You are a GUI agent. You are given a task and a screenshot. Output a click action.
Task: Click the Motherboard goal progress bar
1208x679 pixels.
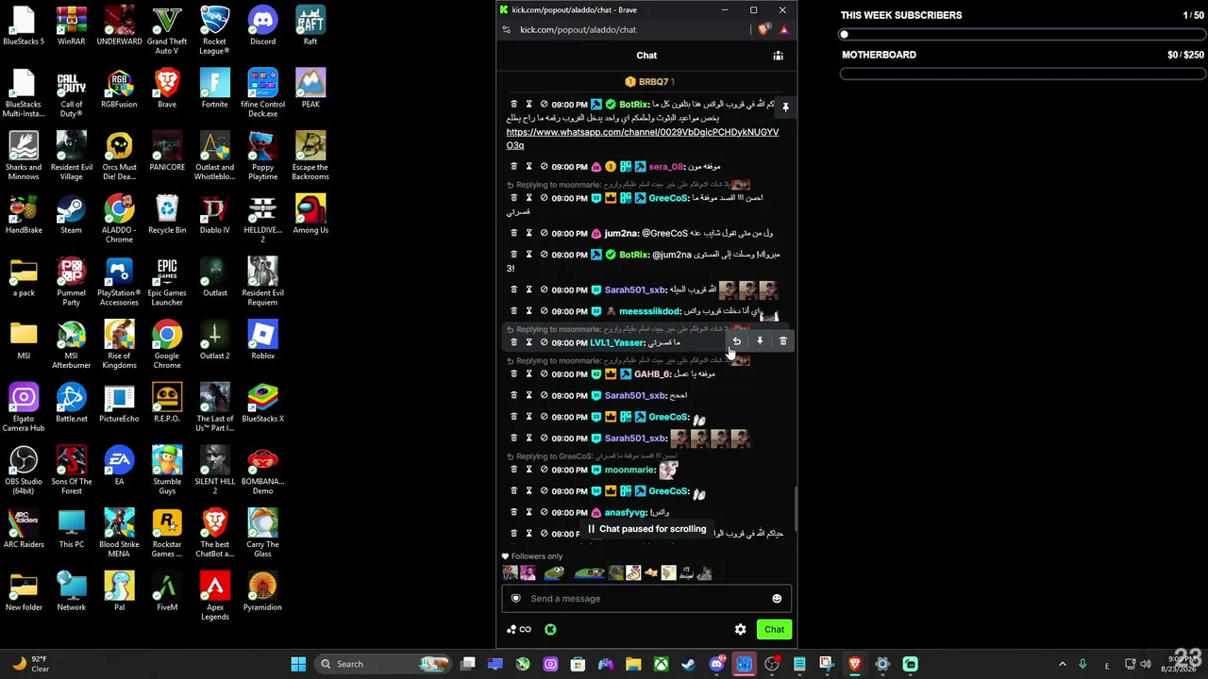pos(1022,74)
